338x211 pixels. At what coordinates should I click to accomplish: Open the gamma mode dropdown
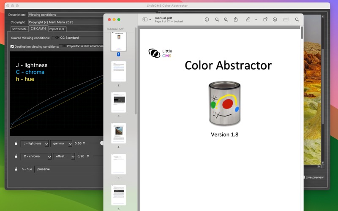coord(61,143)
